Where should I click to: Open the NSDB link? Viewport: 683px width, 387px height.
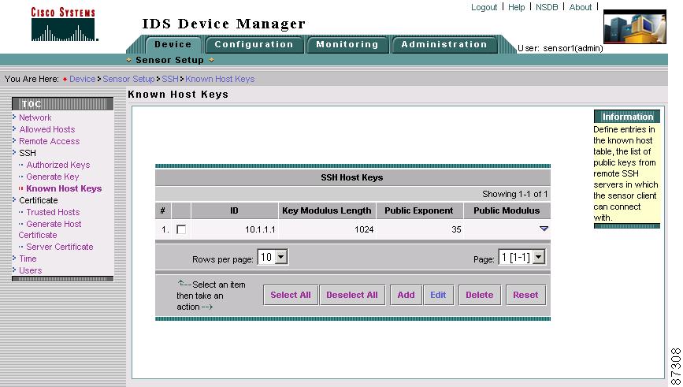point(547,7)
